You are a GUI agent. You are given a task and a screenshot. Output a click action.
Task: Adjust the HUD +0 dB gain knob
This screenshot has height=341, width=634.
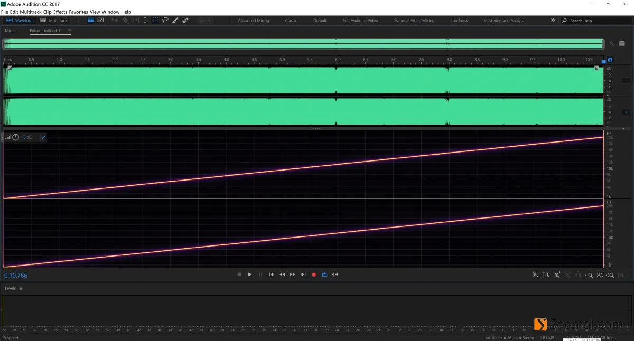(x=15, y=137)
